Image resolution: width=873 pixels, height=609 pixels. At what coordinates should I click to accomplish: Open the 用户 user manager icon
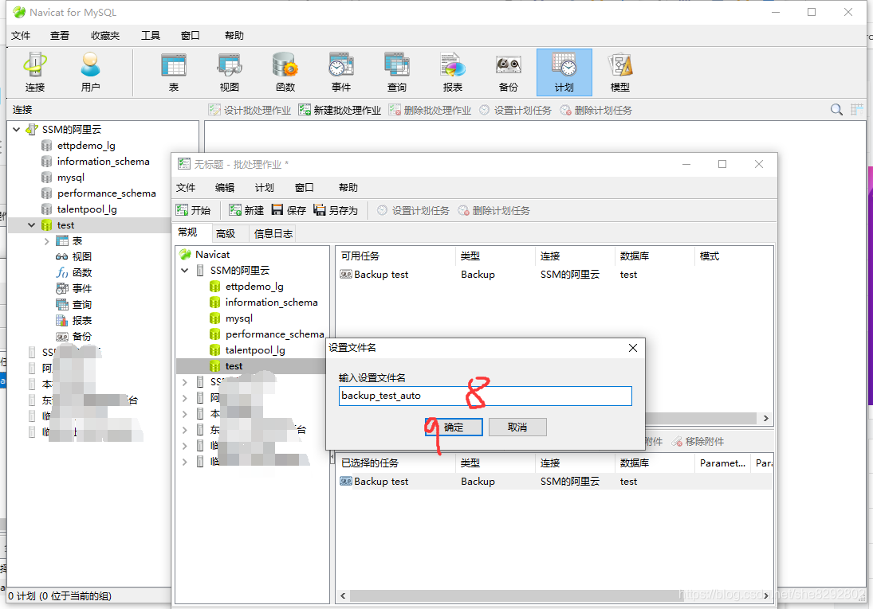point(90,72)
